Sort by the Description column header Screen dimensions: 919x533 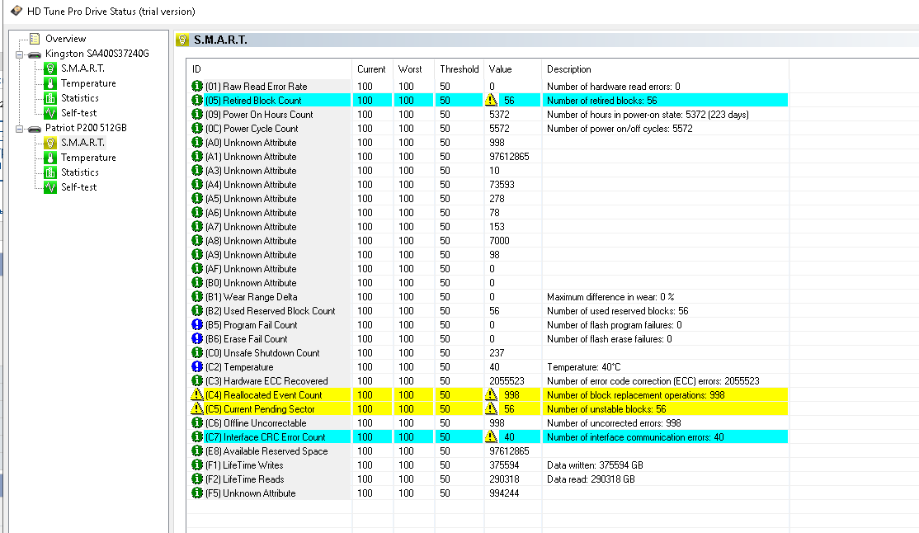(x=665, y=69)
